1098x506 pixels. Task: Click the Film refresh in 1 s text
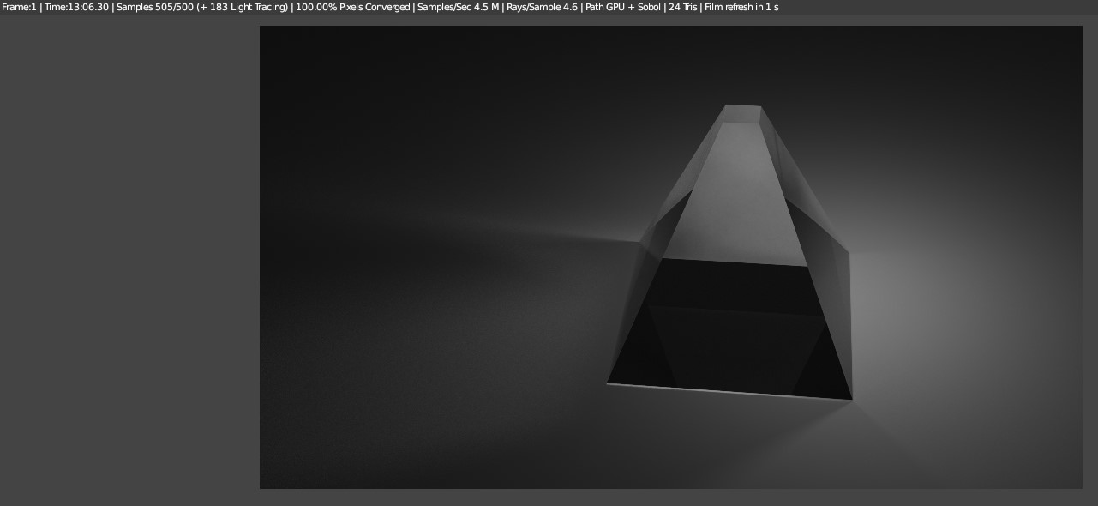coord(741,7)
